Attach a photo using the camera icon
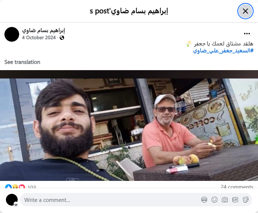This screenshot has height=213, width=258. (224, 200)
